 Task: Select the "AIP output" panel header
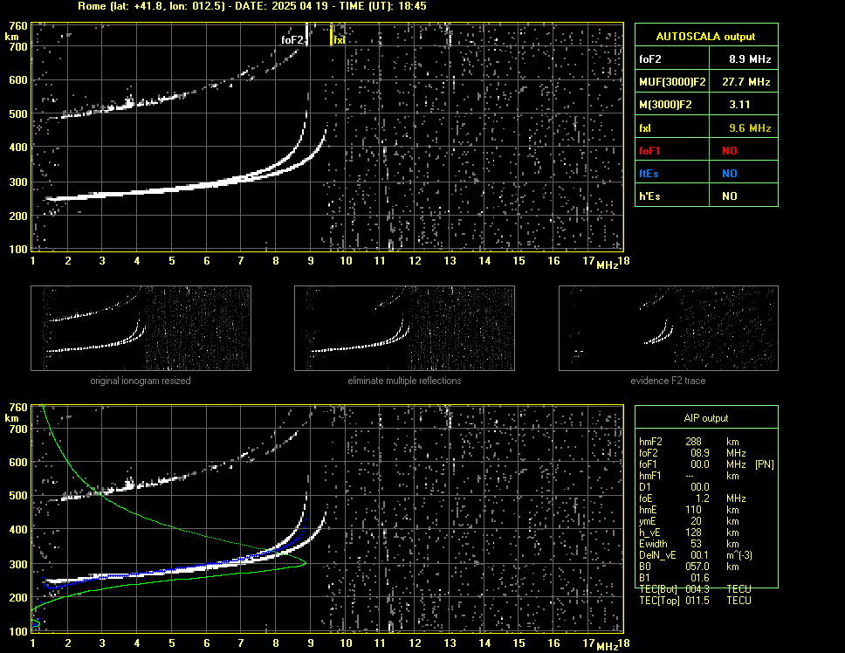(706, 418)
